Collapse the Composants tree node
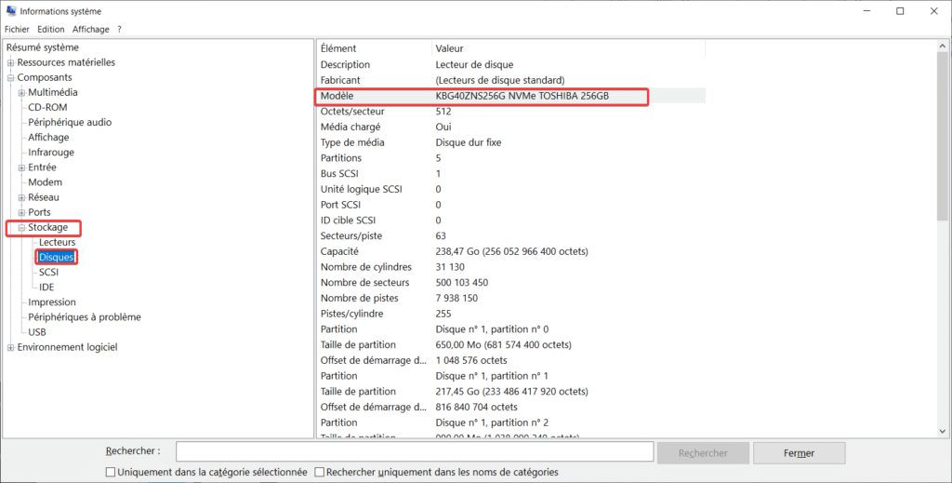Image resolution: width=952 pixels, height=483 pixels. coord(11,77)
